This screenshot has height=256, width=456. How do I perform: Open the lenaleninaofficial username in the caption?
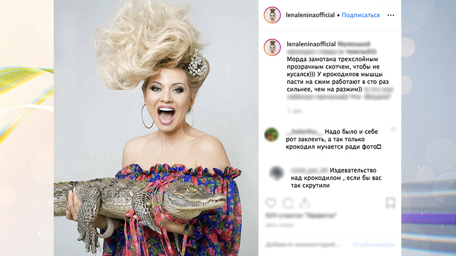pyautogui.click(x=311, y=44)
